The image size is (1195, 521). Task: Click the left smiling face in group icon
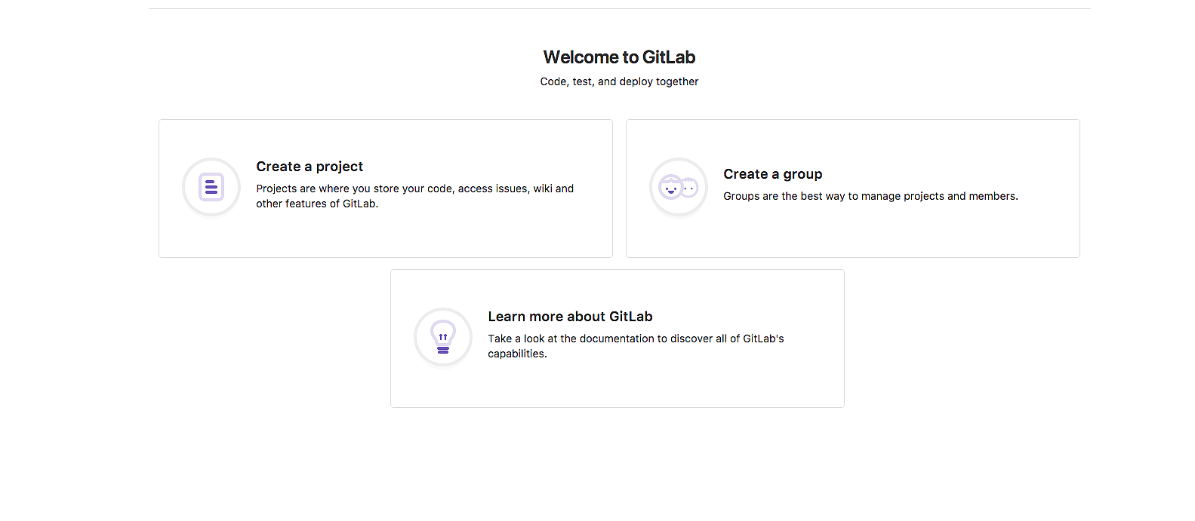(670, 186)
